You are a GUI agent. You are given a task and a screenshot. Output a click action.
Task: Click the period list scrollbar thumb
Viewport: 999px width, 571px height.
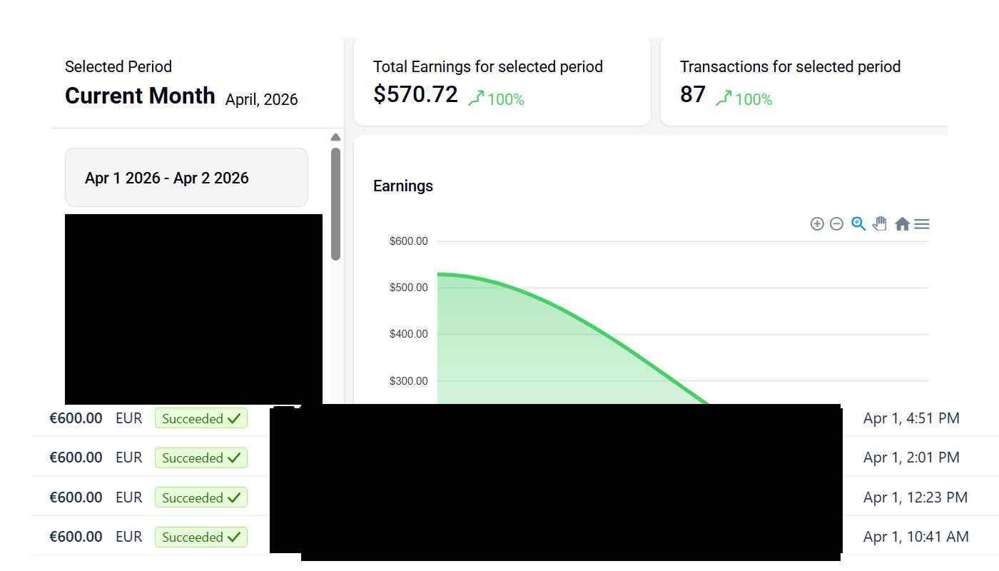point(335,203)
